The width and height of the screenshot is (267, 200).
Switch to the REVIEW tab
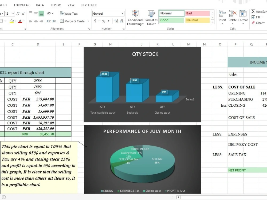coord(56,5)
